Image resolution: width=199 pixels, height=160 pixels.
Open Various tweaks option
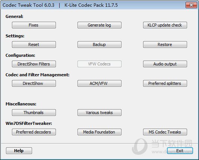click(x=99, y=113)
